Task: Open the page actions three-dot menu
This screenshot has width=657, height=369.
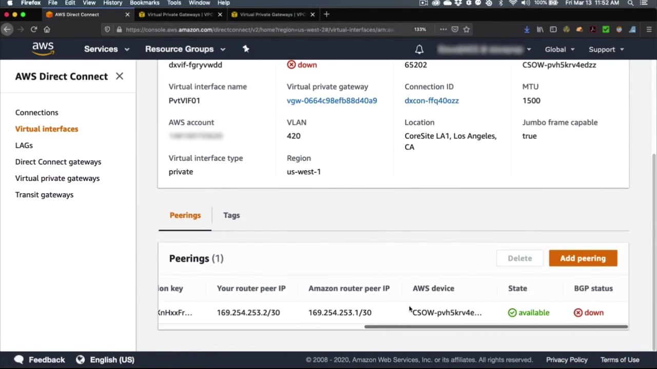Action: (x=443, y=29)
